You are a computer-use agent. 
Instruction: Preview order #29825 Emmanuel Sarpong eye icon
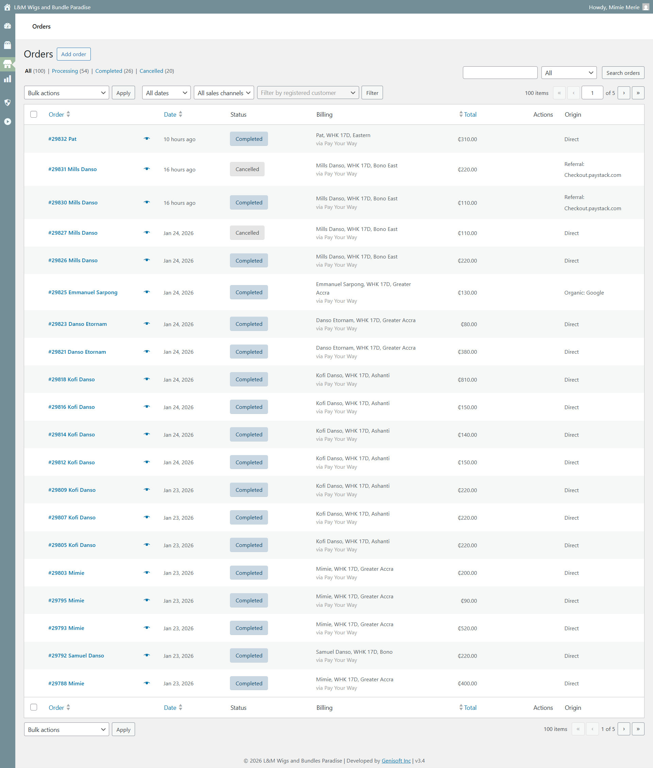[x=147, y=292]
